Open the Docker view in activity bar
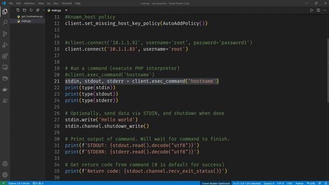 [5, 89]
